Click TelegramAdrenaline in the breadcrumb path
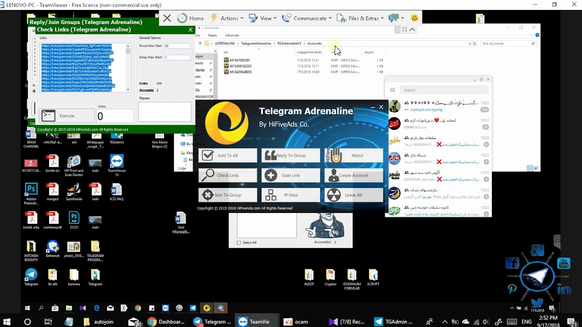 point(256,44)
